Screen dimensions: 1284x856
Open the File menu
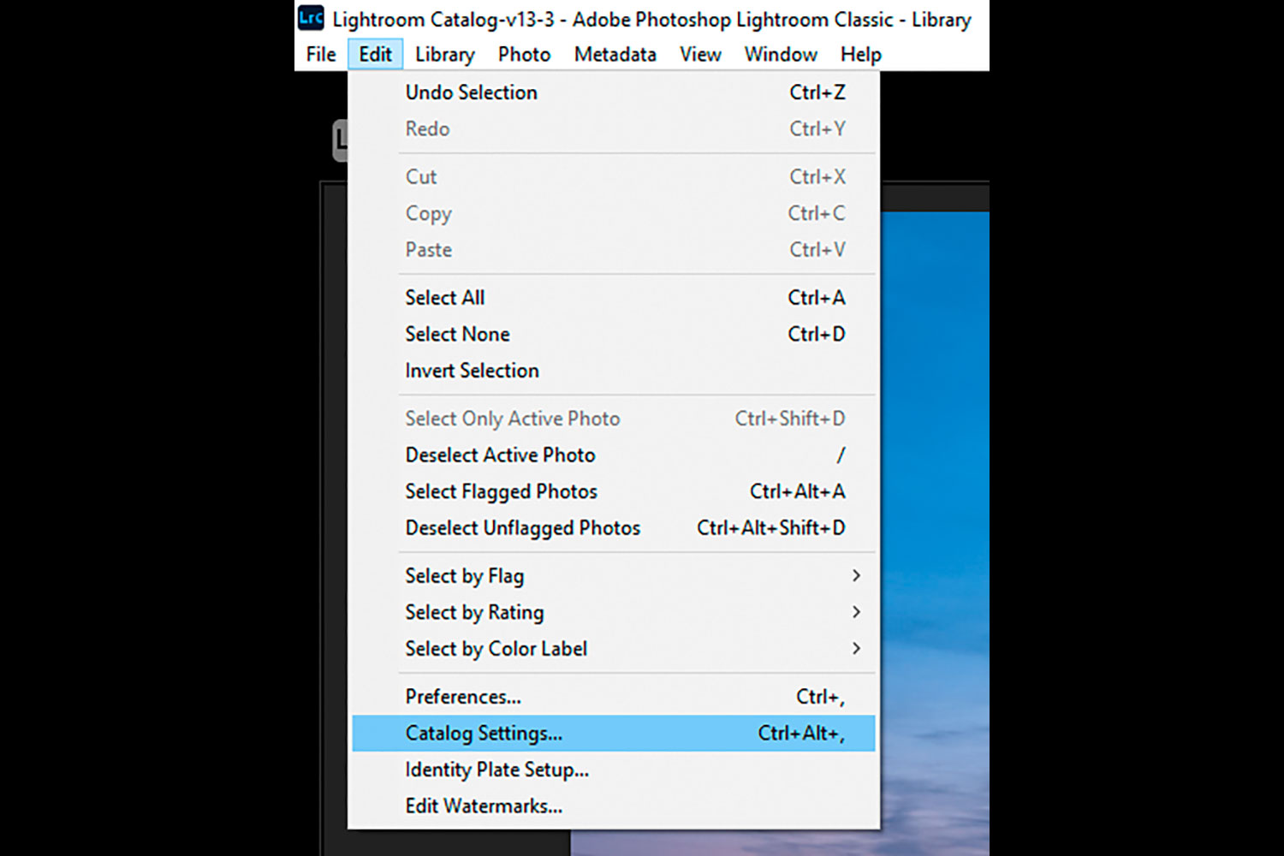pyautogui.click(x=321, y=55)
